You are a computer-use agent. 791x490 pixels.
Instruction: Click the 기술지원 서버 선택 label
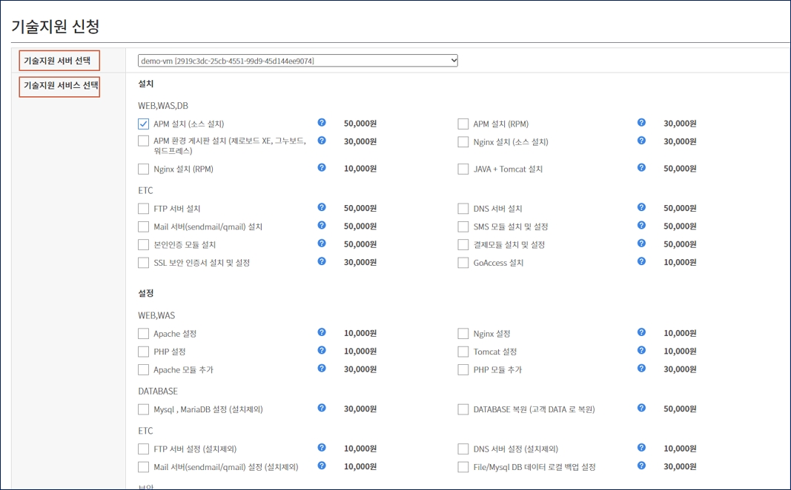[59, 61]
